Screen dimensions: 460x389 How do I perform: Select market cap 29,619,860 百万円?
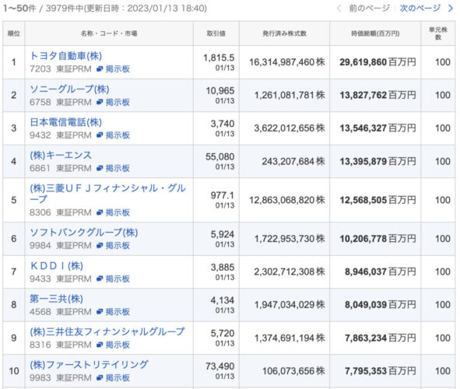pyautogui.click(x=377, y=62)
